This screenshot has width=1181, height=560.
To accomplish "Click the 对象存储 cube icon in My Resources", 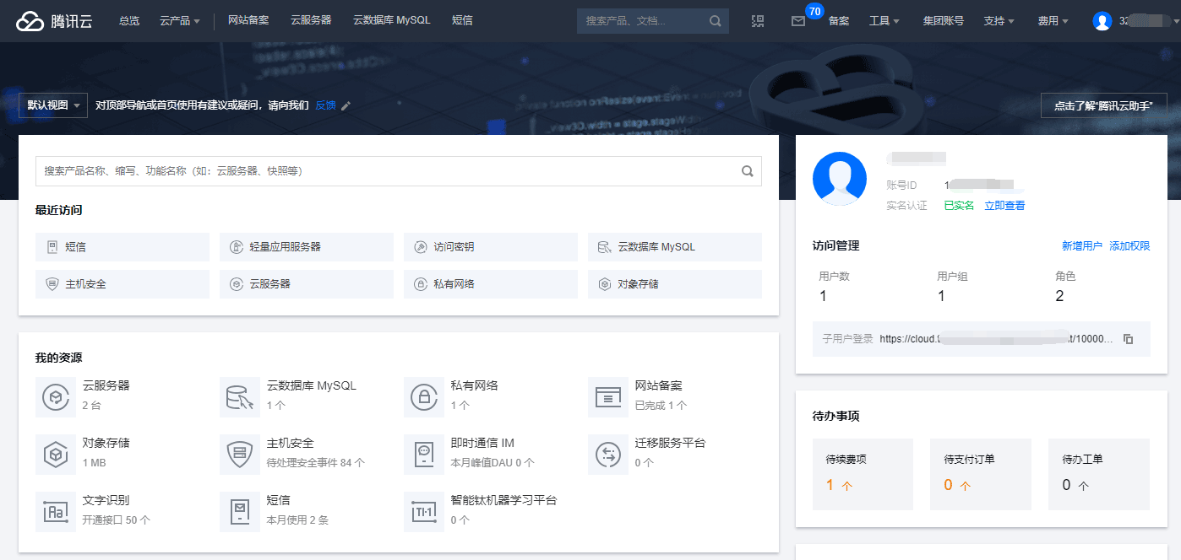I will tap(56, 454).
